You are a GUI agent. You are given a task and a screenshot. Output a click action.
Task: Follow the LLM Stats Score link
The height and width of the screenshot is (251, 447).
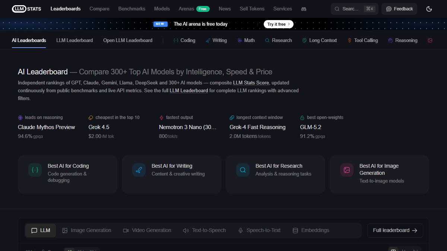pos(251,83)
